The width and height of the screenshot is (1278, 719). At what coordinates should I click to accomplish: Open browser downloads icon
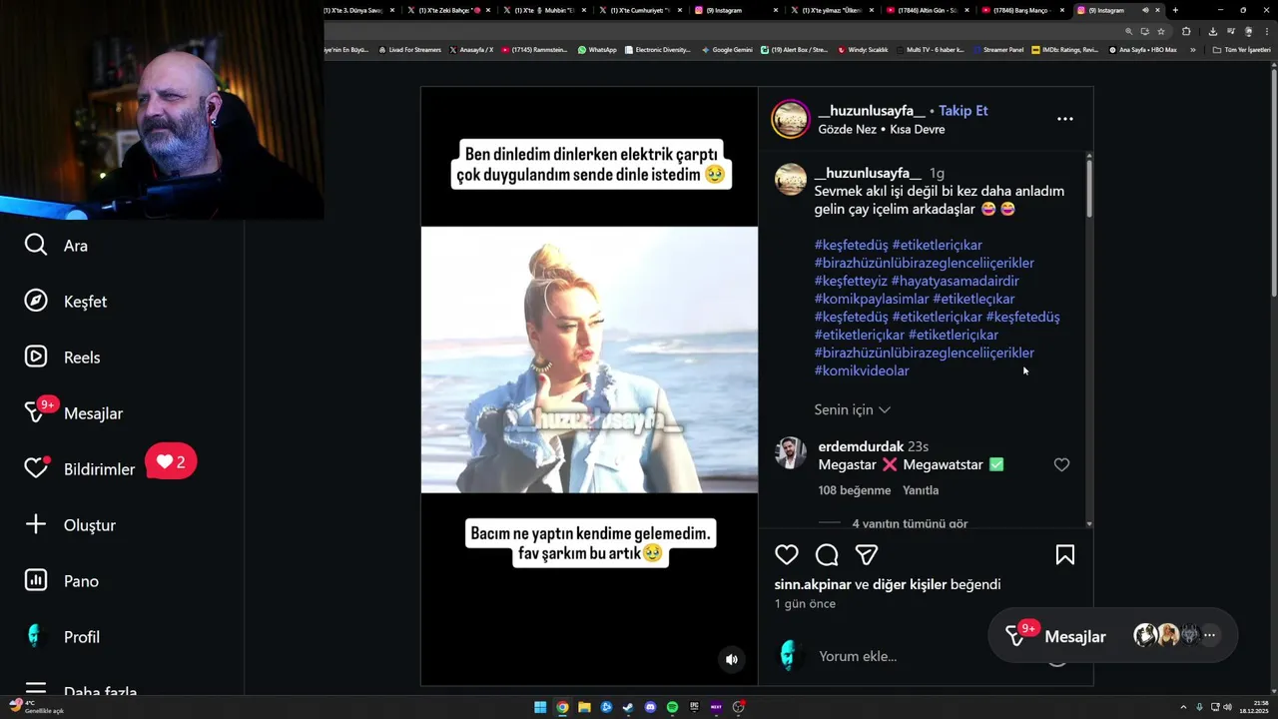point(1212,31)
